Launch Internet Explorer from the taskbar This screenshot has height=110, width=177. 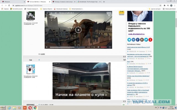[x=9, y=108]
